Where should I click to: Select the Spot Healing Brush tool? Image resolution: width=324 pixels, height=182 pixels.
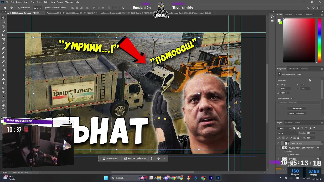(3, 48)
